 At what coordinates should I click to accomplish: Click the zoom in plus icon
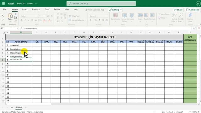(198, 112)
